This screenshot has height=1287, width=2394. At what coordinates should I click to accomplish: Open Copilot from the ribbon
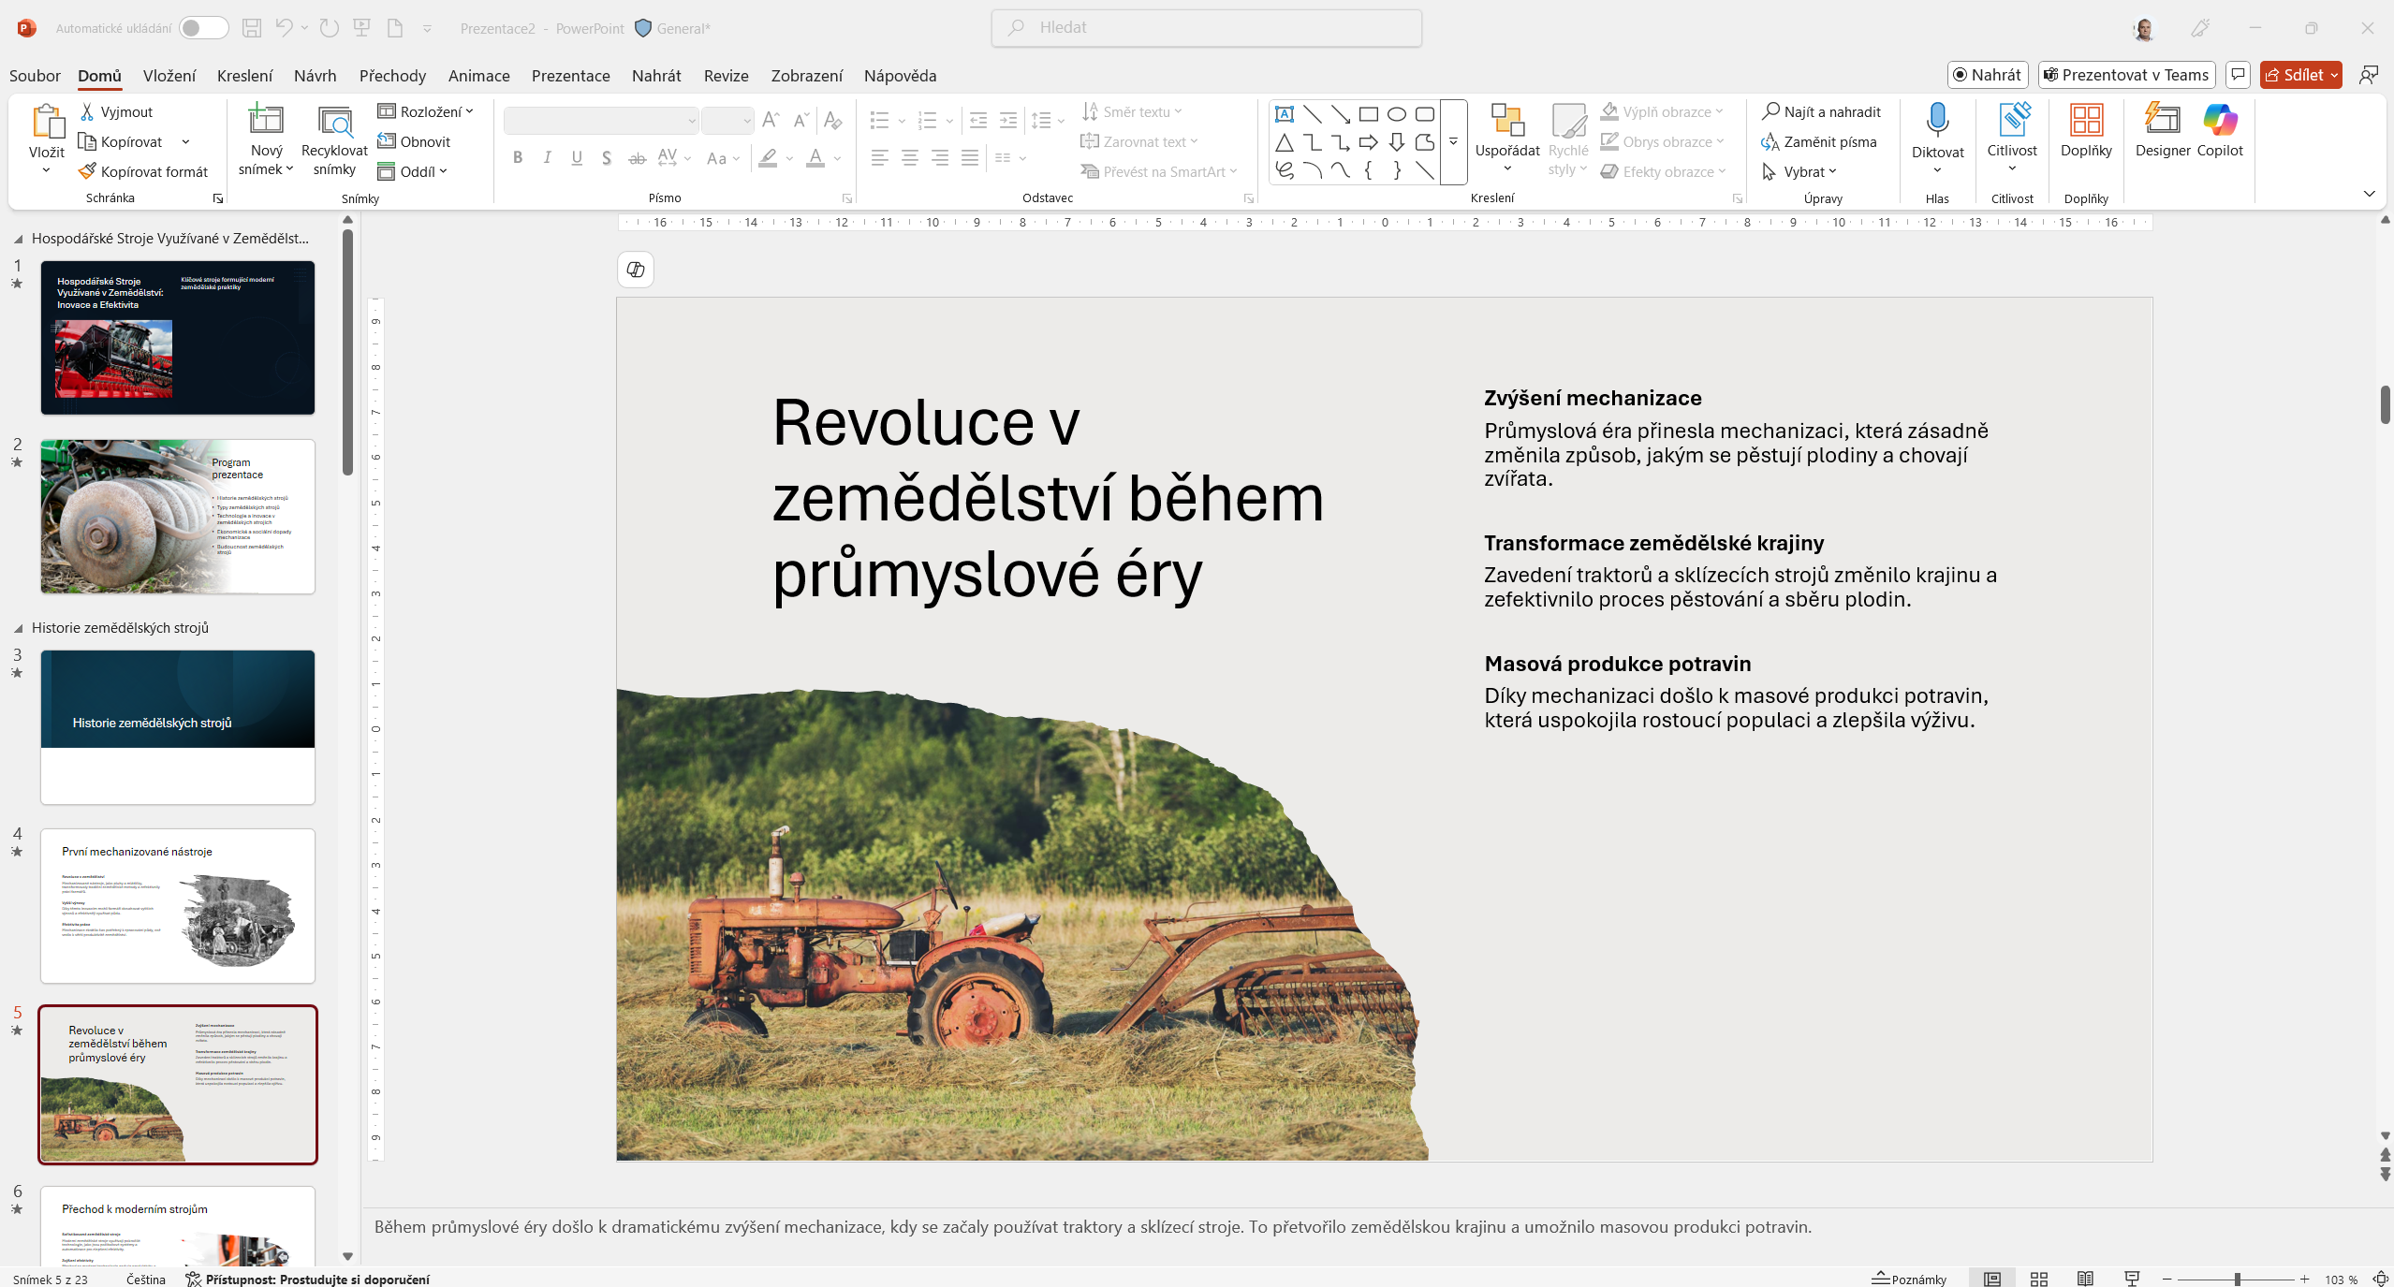[2219, 122]
